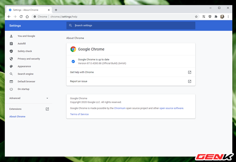236x162 pixels.
Task: Open Get help with Chrome
Action: click(x=131, y=72)
